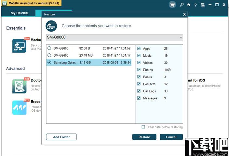This screenshot has width=229, height=156.
Task: Click the key registration icon
Action: point(182,5)
